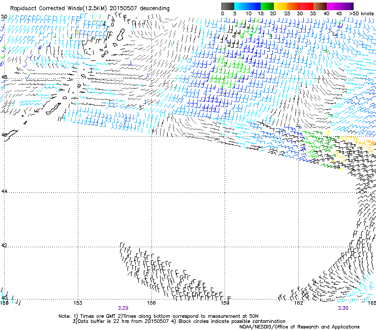Click legend tick label 10
Screen dimensions: 376x330
(248, 14)
